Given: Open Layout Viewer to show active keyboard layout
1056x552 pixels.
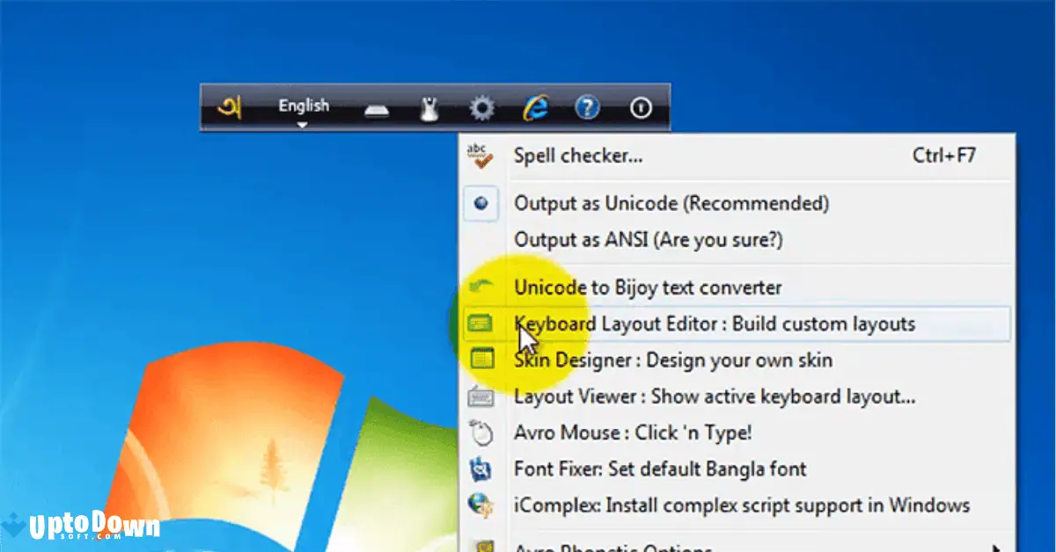Looking at the screenshot, I should pyautogui.click(x=715, y=396).
